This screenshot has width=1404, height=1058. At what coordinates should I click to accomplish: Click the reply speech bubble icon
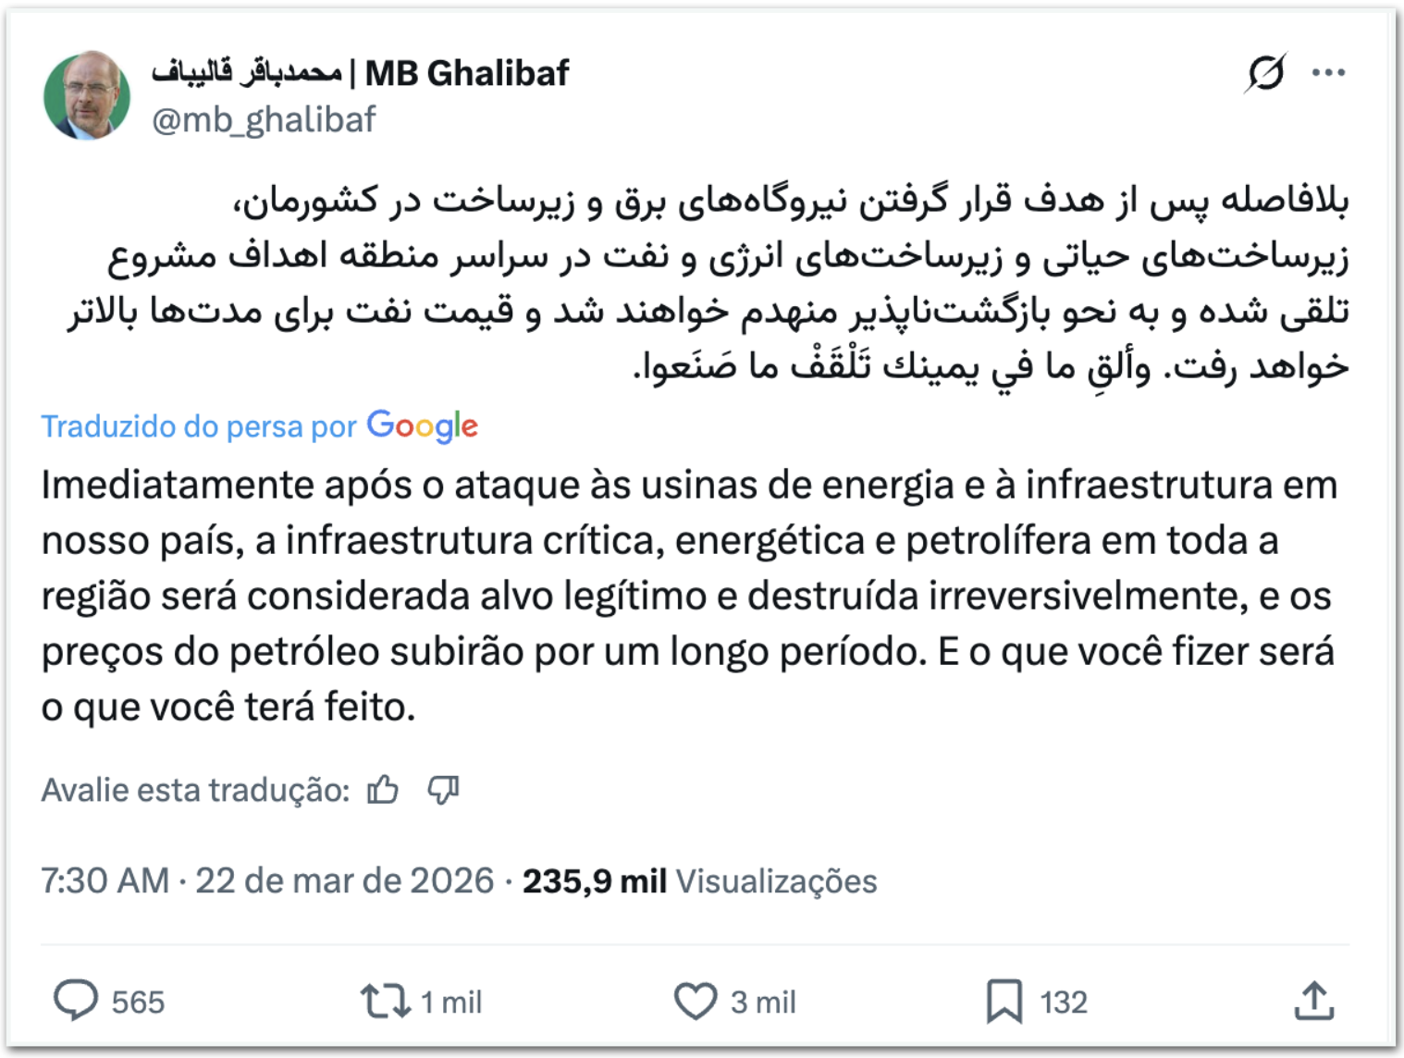tap(75, 1001)
